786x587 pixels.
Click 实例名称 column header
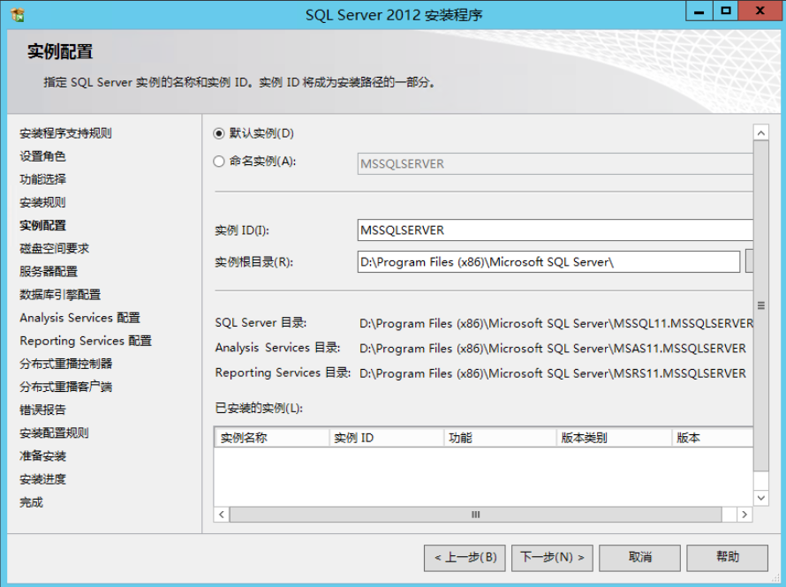tap(272, 438)
